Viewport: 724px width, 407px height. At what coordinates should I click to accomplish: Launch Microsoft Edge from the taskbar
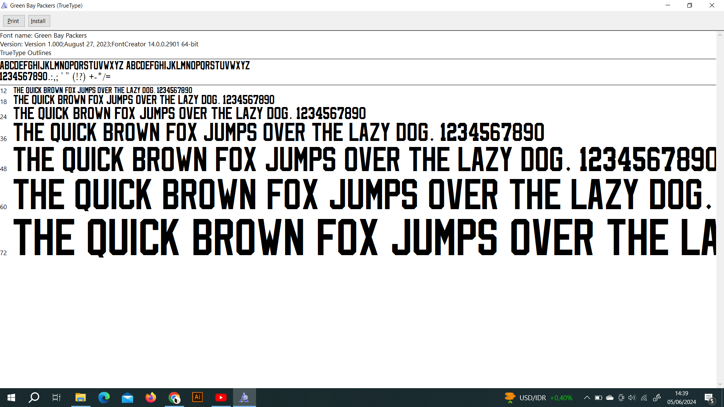pos(104,398)
